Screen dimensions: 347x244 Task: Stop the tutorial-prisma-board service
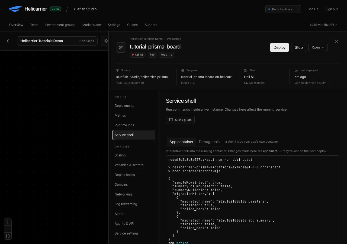coord(299,47)
